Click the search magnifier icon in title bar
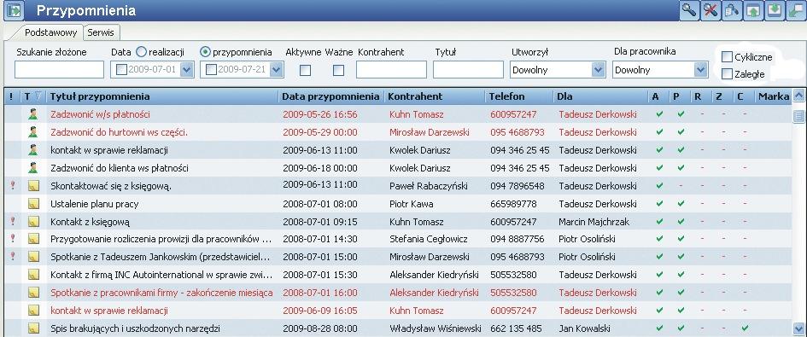 click(x=688, y=10)
